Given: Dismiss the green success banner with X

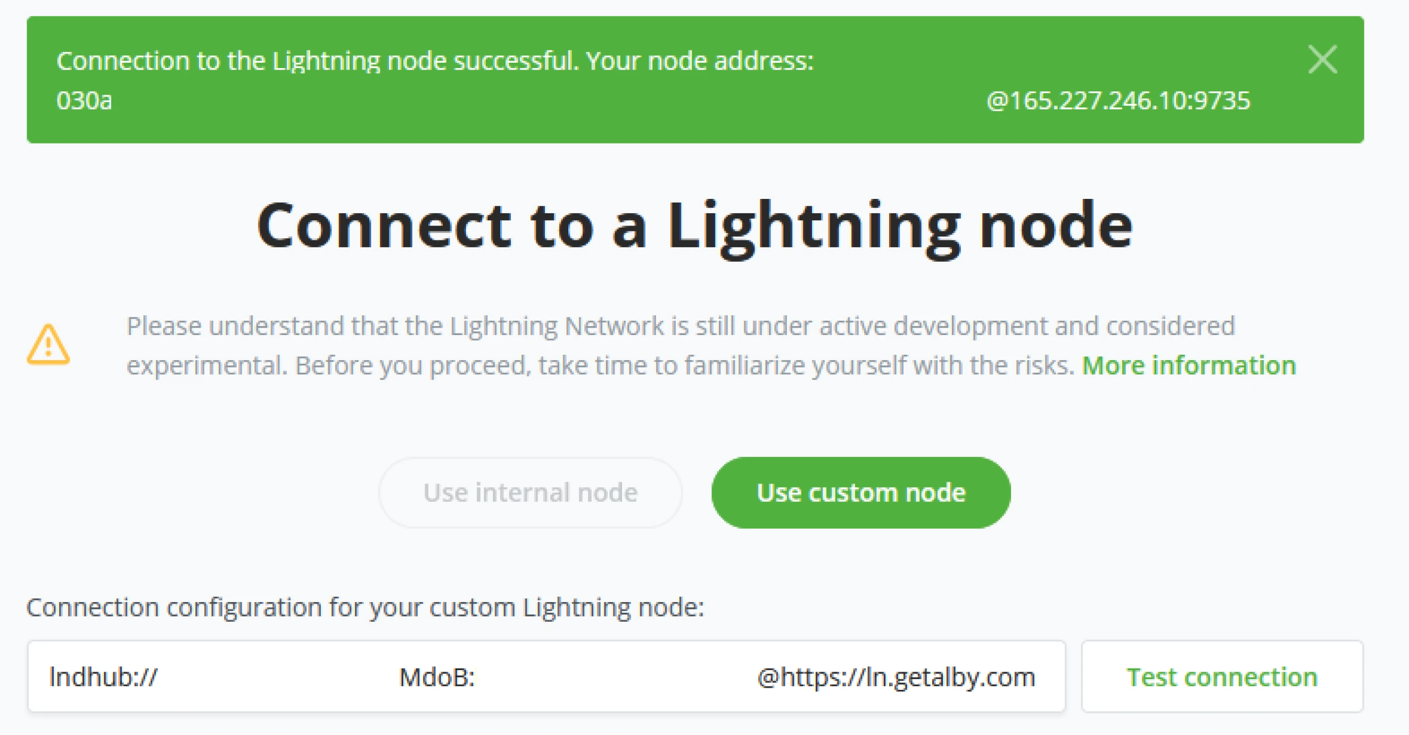Looking at the screenshot, I should 1322,59.
